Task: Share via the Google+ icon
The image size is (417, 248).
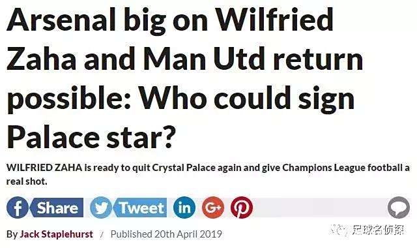Action: tap(213, 208)
